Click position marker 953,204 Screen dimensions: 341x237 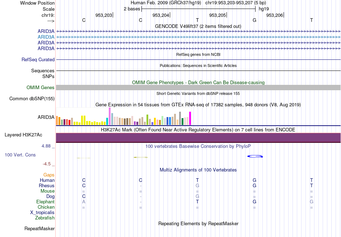(x=161, y=15)
